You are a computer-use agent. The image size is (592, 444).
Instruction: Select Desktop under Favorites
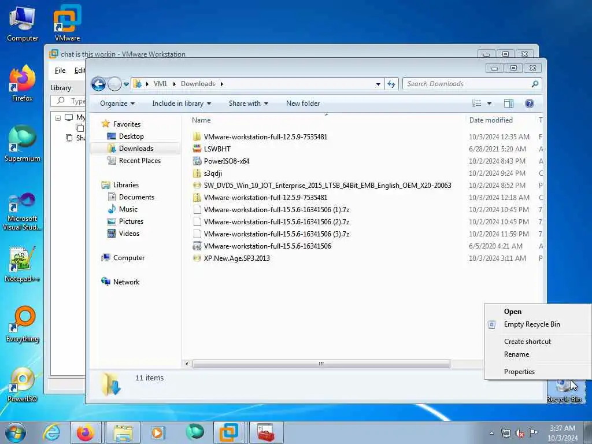(x=131, y=136)
